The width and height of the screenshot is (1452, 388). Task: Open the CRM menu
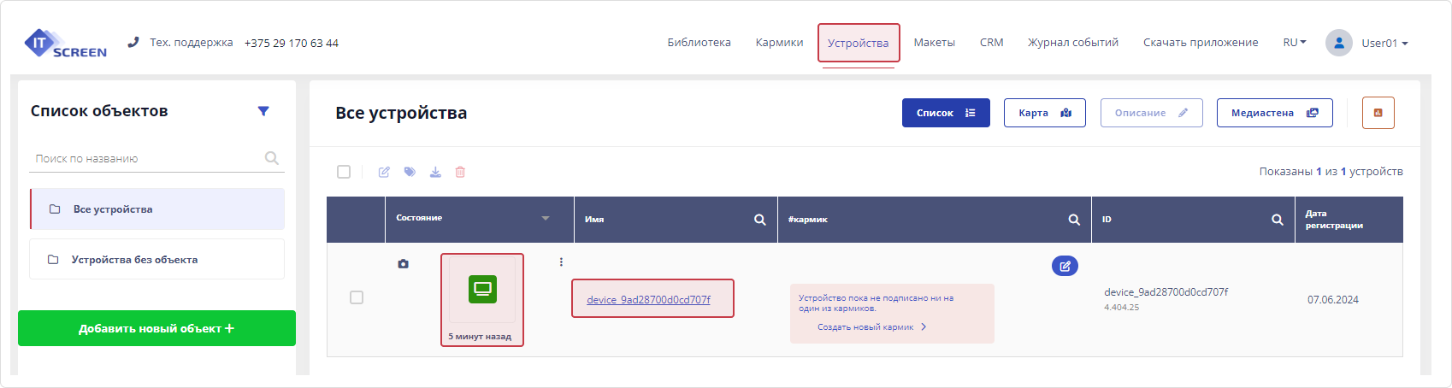coord(992,42)
